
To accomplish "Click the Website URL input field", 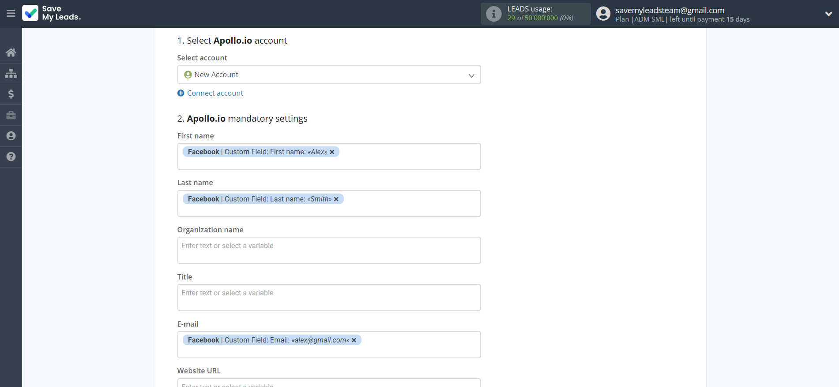I will pyautogui.click(x=329, y=383).
